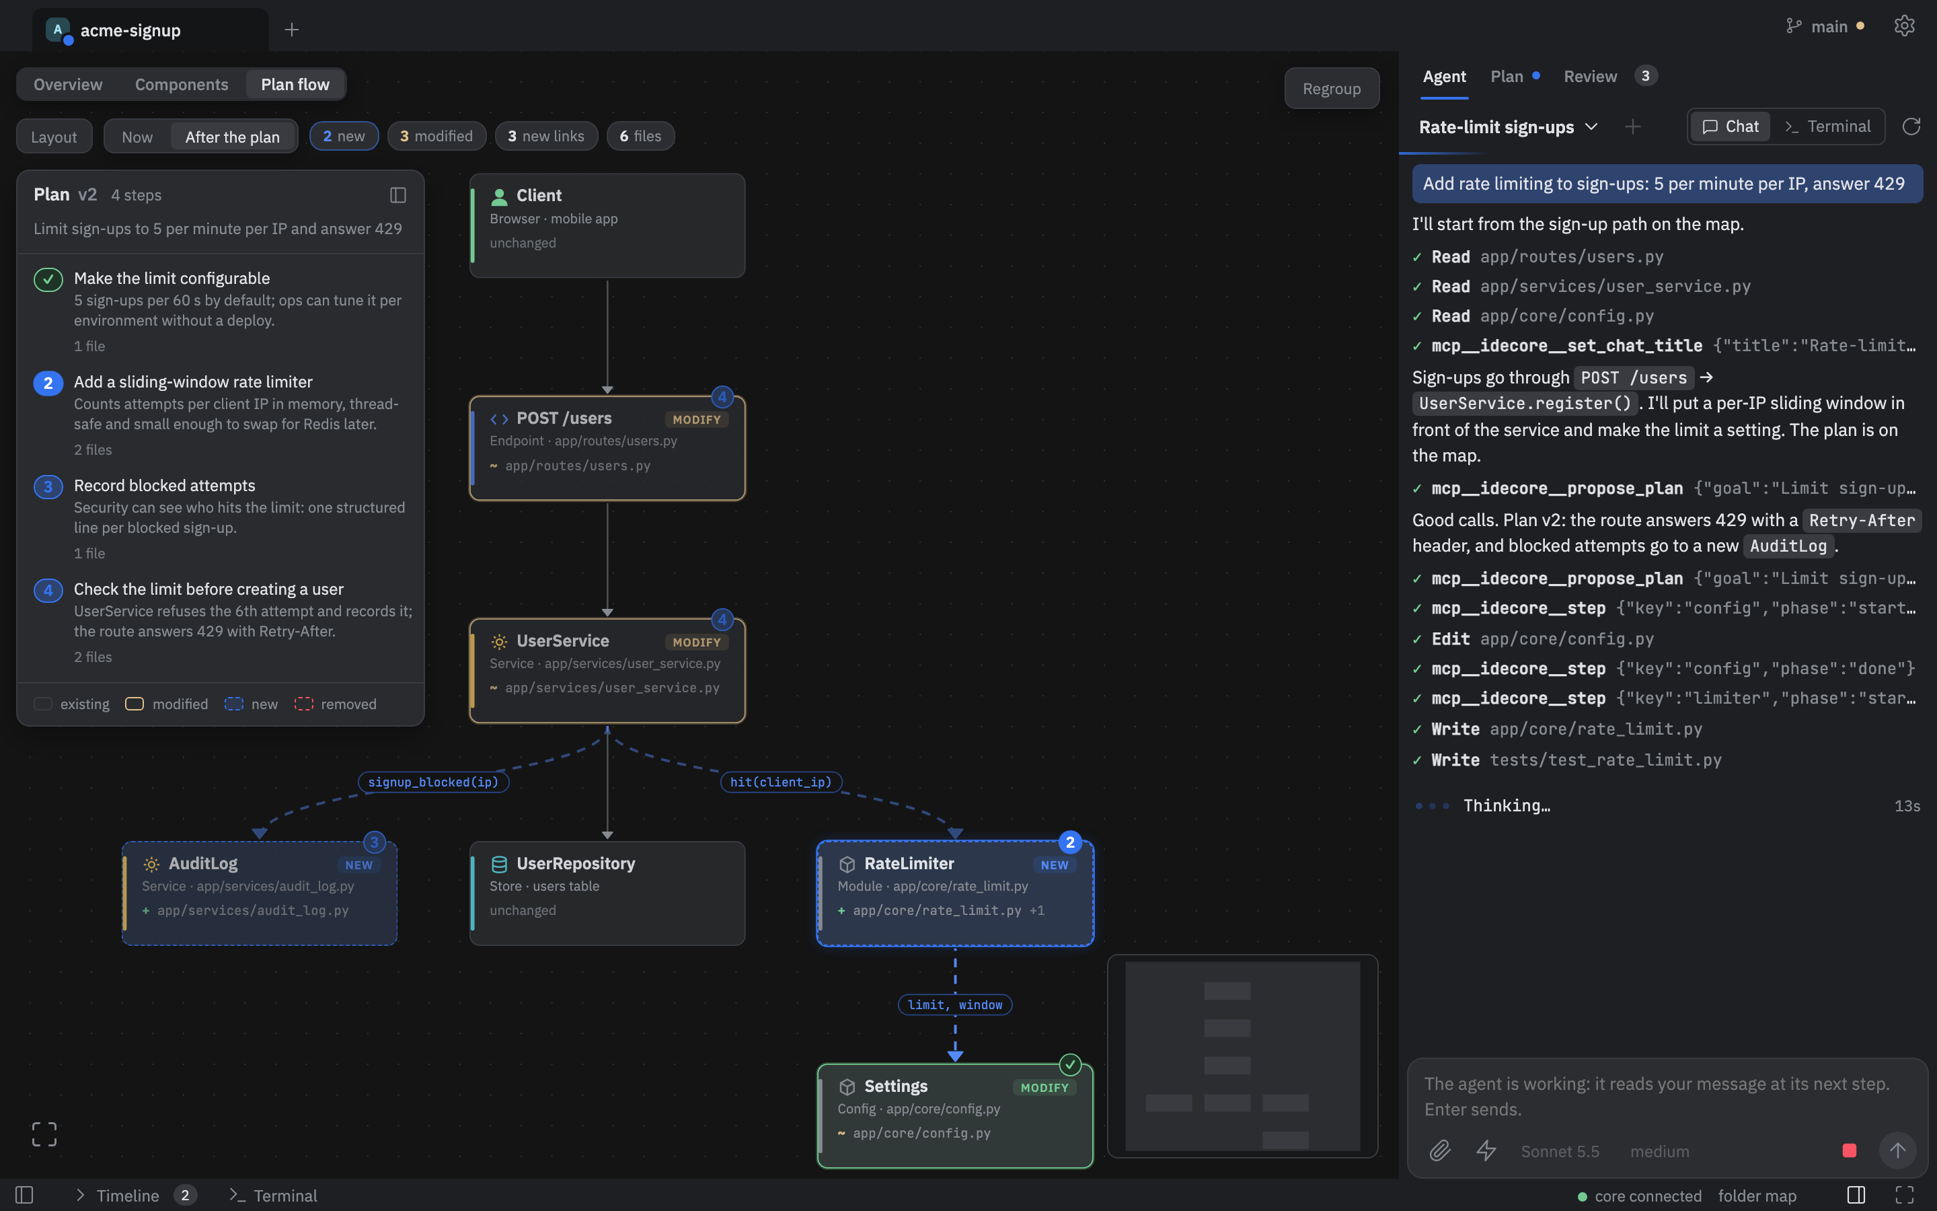Stop the agent with red square

coord(1849,1151)
